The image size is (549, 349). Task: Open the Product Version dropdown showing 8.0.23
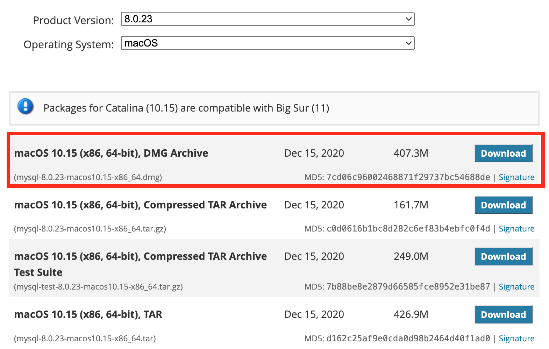click(x=268, y=19)
